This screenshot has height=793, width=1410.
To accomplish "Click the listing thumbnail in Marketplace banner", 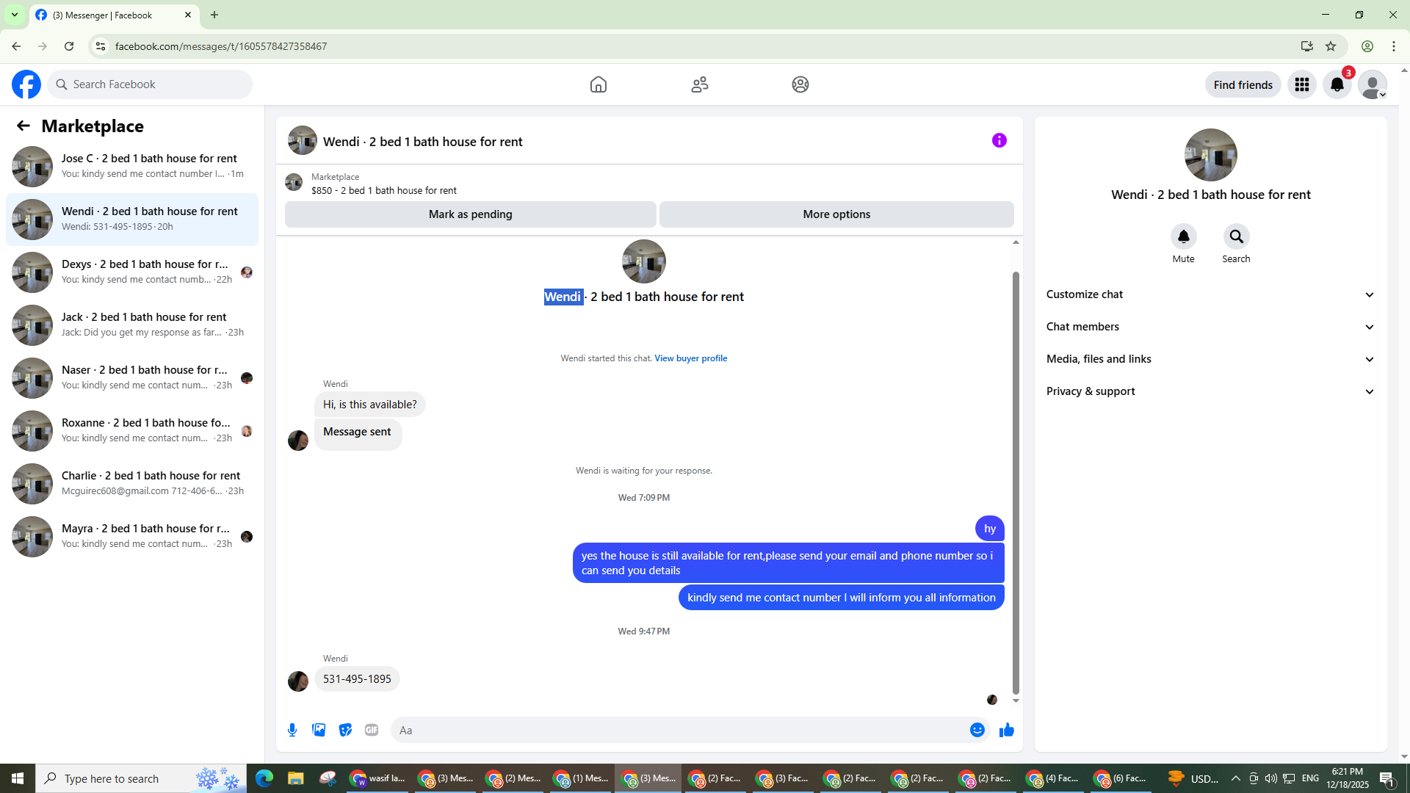I will tap(294, 182).
